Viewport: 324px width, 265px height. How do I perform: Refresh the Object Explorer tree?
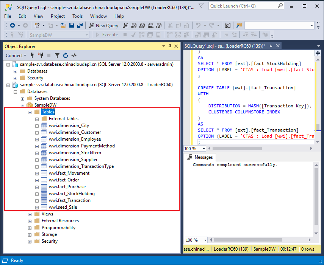click(66, 56)
